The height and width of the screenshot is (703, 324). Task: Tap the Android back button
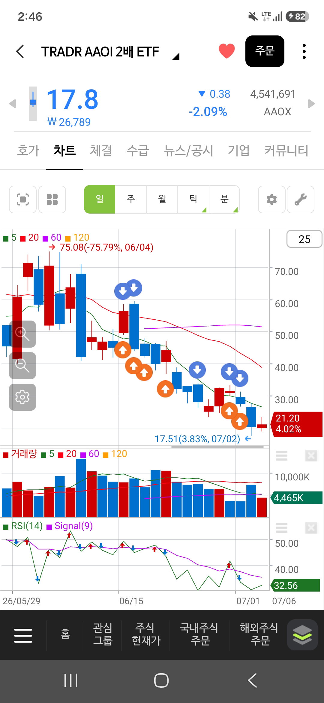252,680
